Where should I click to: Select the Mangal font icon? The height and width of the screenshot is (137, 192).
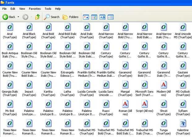(x=125, y=85)
